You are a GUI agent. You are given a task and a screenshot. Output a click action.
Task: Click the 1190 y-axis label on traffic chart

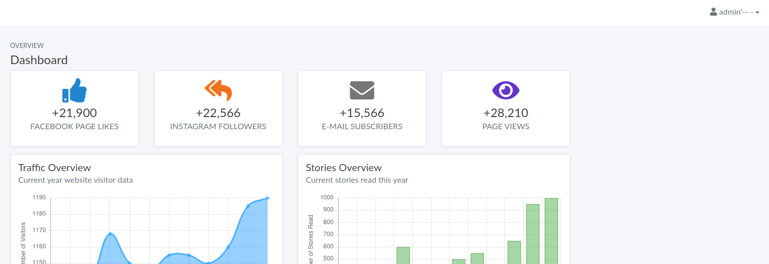(x=39, y=197)
